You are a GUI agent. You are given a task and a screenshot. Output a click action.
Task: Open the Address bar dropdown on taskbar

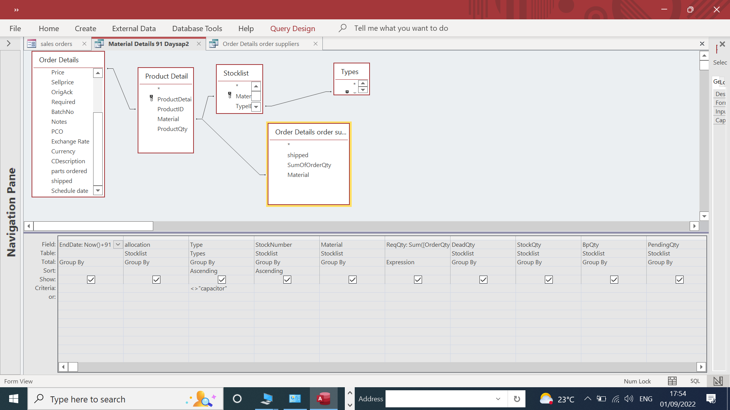pyautogui.click(x=498, y=399)
